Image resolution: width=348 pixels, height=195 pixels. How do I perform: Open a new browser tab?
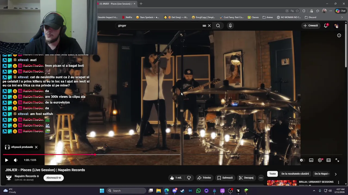[x=141, y=4]
